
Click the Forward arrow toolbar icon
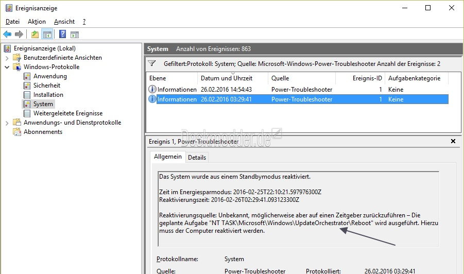pos(19,35)
